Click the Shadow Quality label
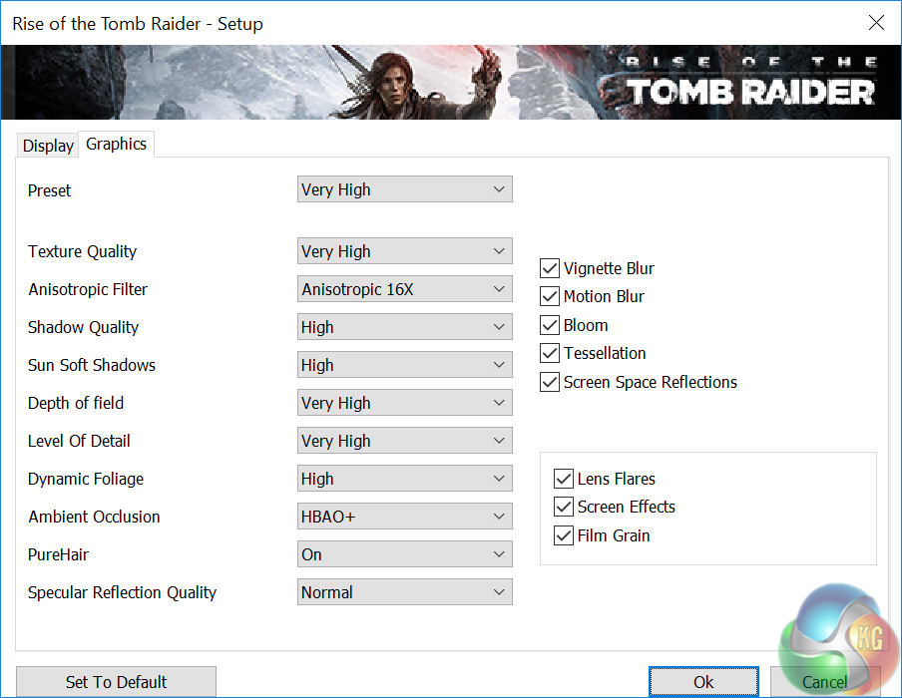 pyautogui.click(x=84, y=328)
